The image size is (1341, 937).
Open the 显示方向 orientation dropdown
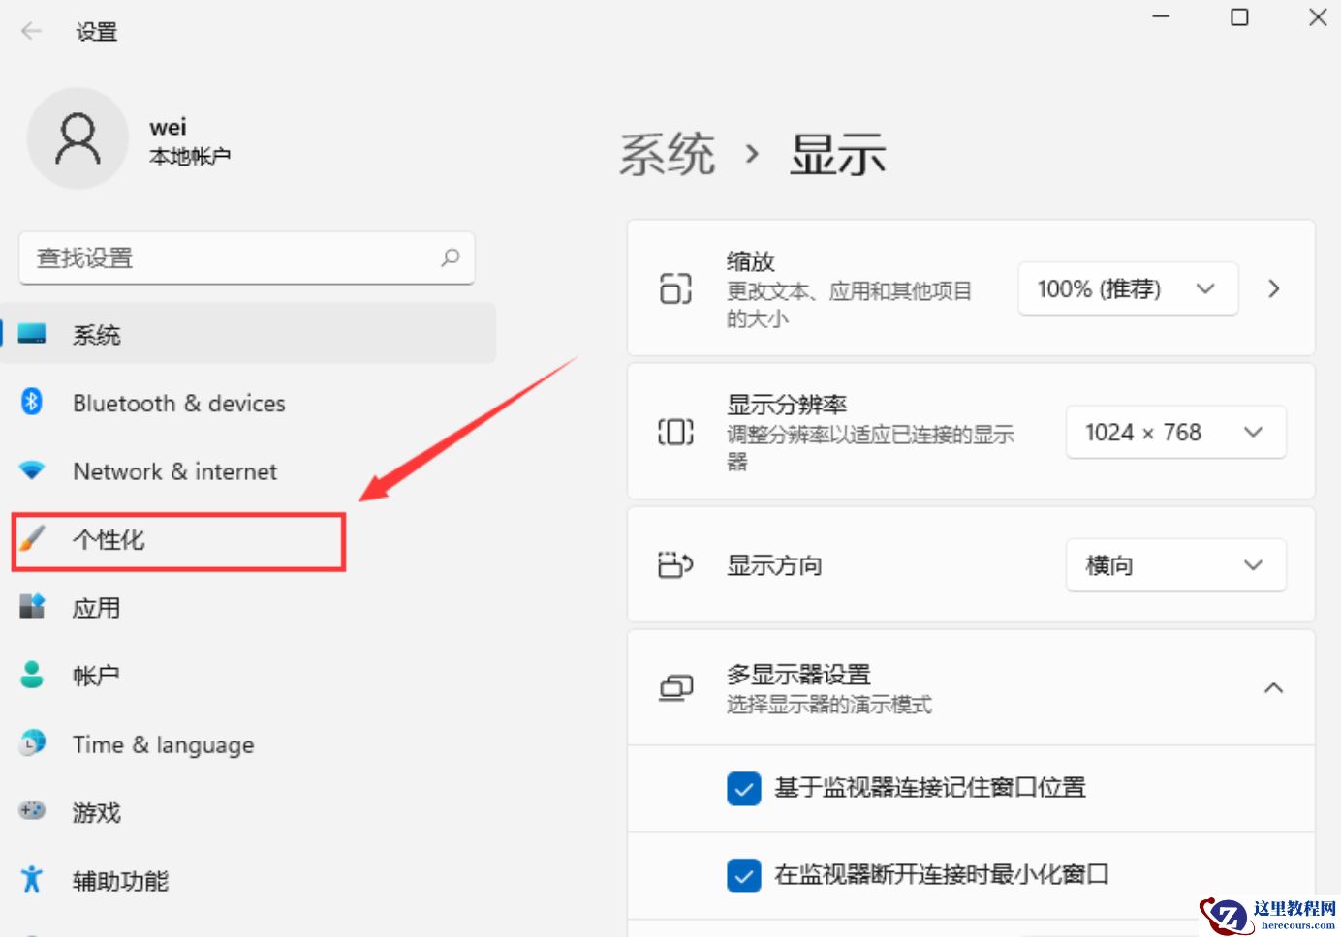click(x=1175, y=564)
